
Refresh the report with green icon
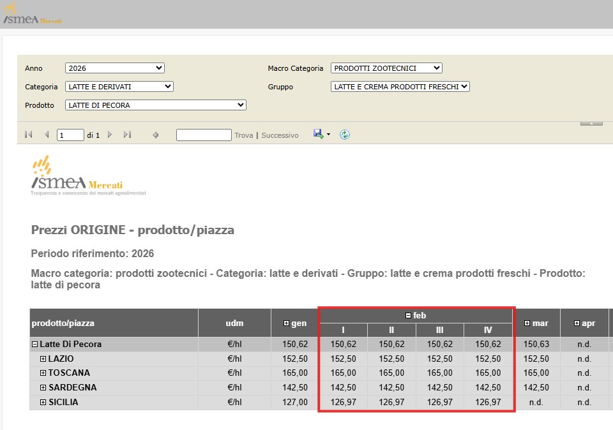point(344,135)
